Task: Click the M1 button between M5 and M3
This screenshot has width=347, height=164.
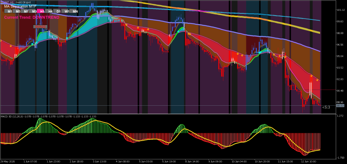Action: click(25, 11)
